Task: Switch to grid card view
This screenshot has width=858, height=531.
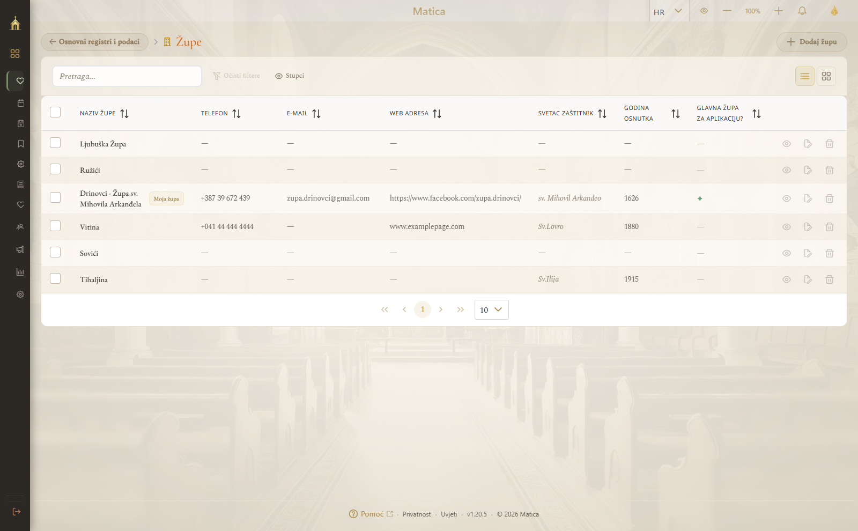Action: [x=826, y=76]
